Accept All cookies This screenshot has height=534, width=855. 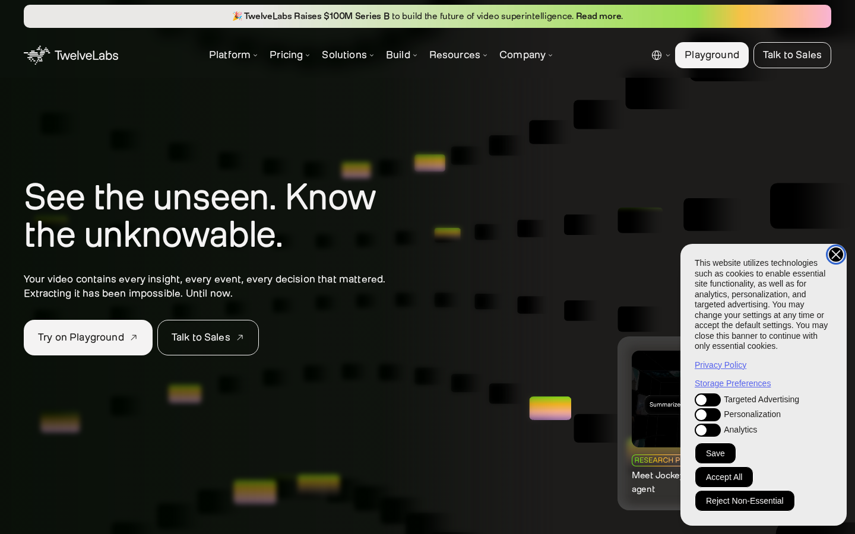724,477
